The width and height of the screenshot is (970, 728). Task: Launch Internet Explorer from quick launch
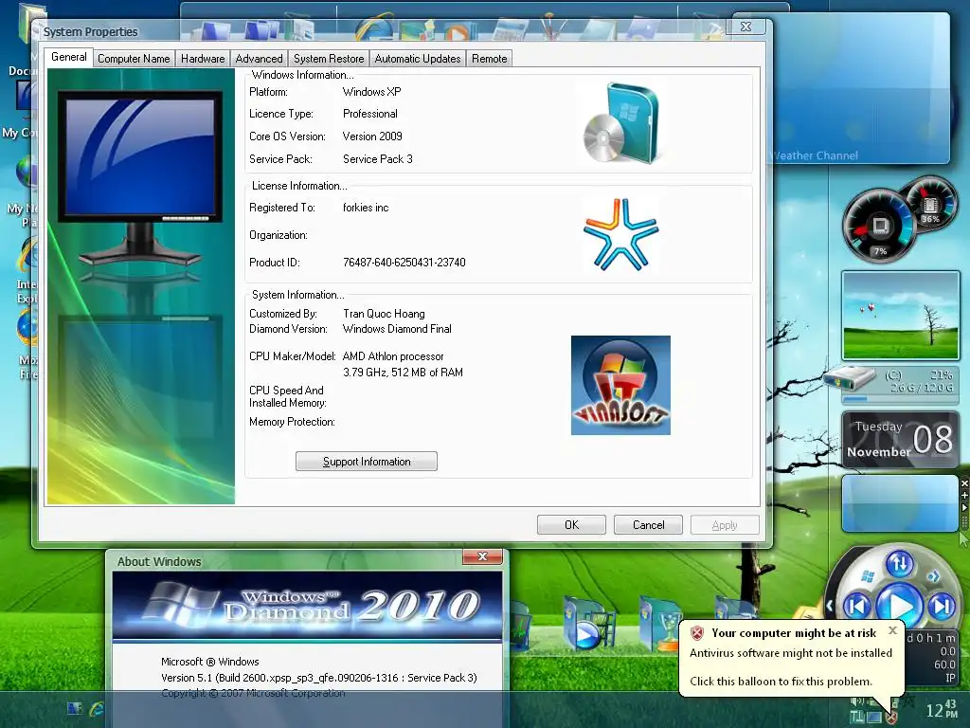(98, 709)
